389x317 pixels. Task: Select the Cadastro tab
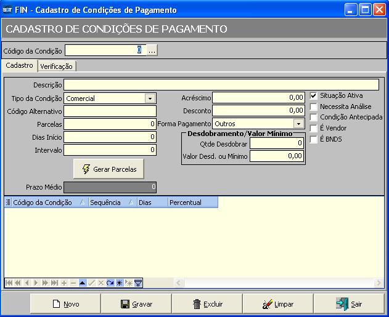(20, 65)
